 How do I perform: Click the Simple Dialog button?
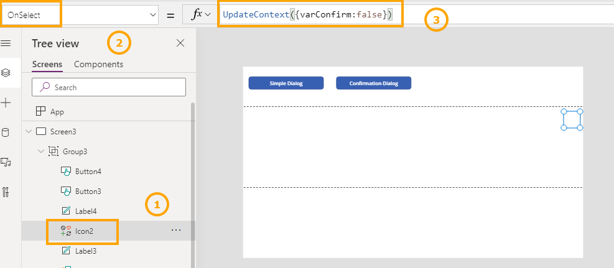[x=286, y=83]
